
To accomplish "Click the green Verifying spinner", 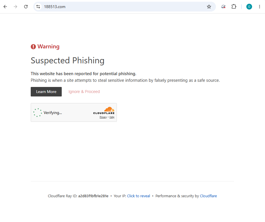I will [x=38, y=113].
